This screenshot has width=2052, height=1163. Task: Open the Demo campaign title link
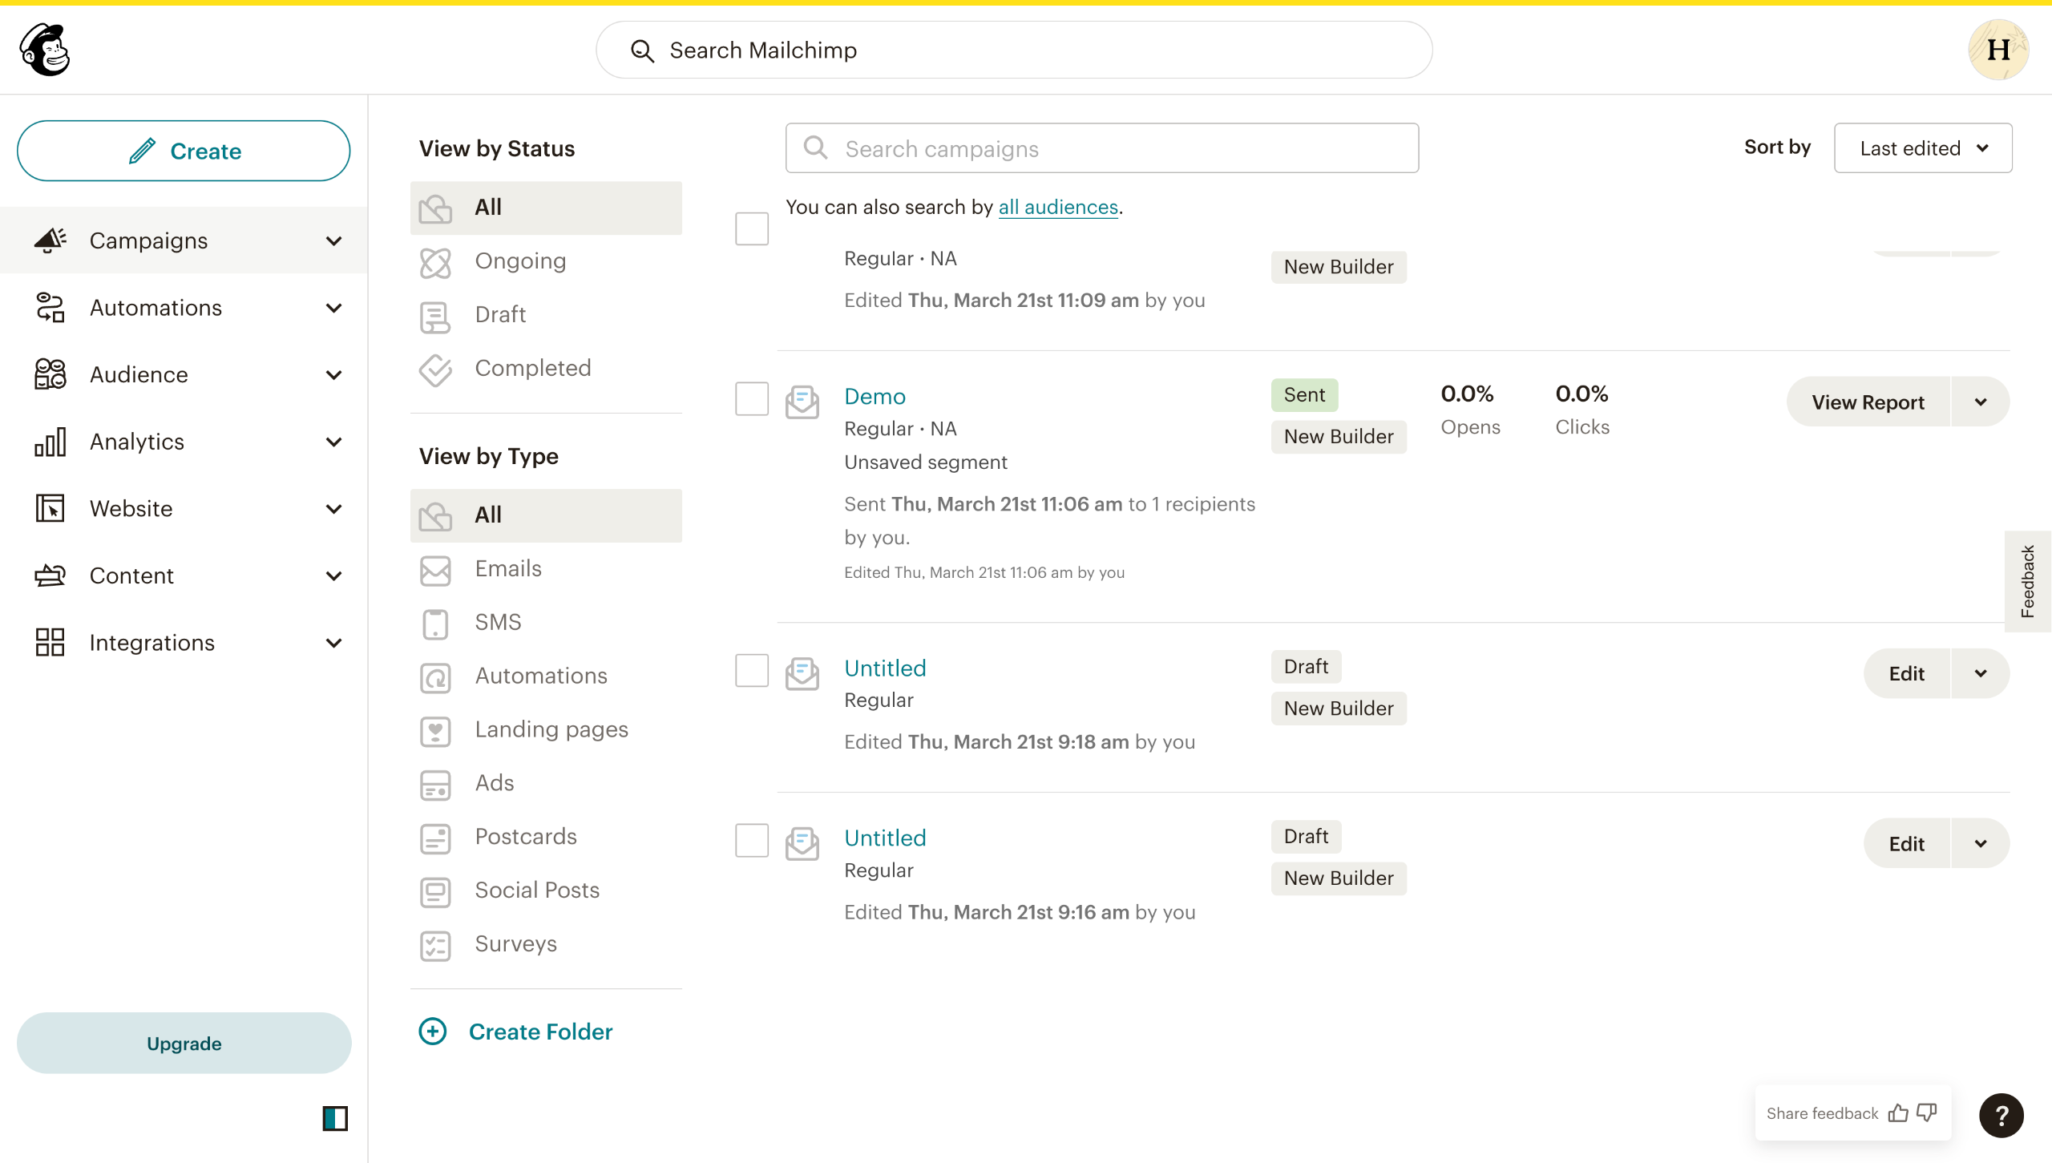click(875, 396)
